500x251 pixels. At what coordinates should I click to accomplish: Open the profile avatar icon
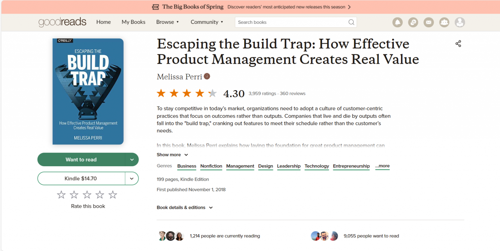click(460, 22)
